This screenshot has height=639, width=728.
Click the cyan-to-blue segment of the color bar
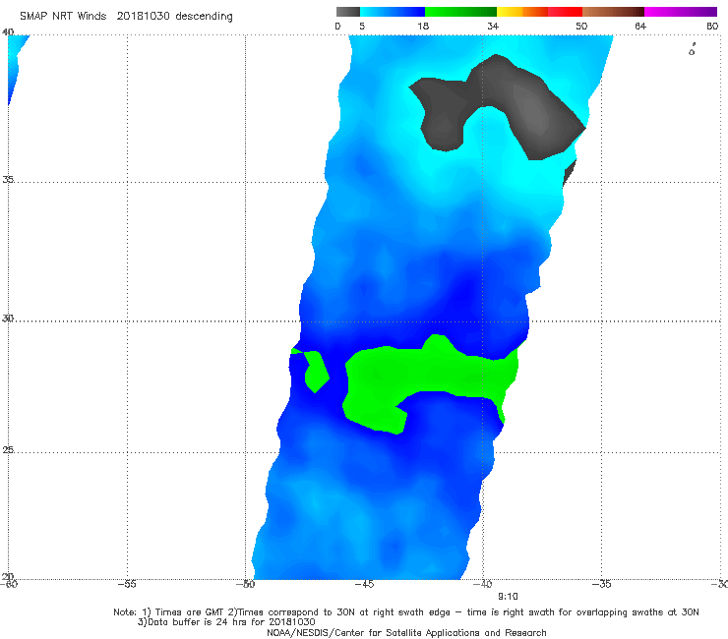pos(393,12)
